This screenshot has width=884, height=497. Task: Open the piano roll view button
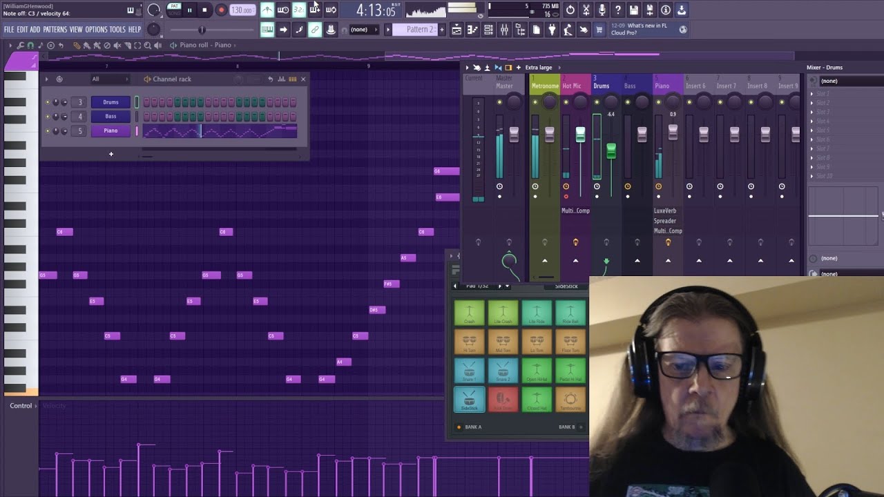click(x=472, y=30)
